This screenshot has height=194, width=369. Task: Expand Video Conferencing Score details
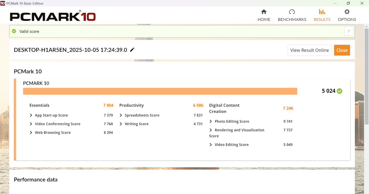click(31, 124)
